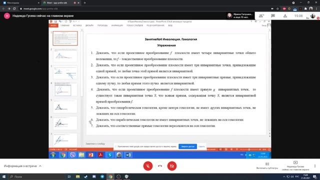Open the presentation options for Надежда Гусева
Viewport: 320px width, 180px height.
tap(295, 165)
